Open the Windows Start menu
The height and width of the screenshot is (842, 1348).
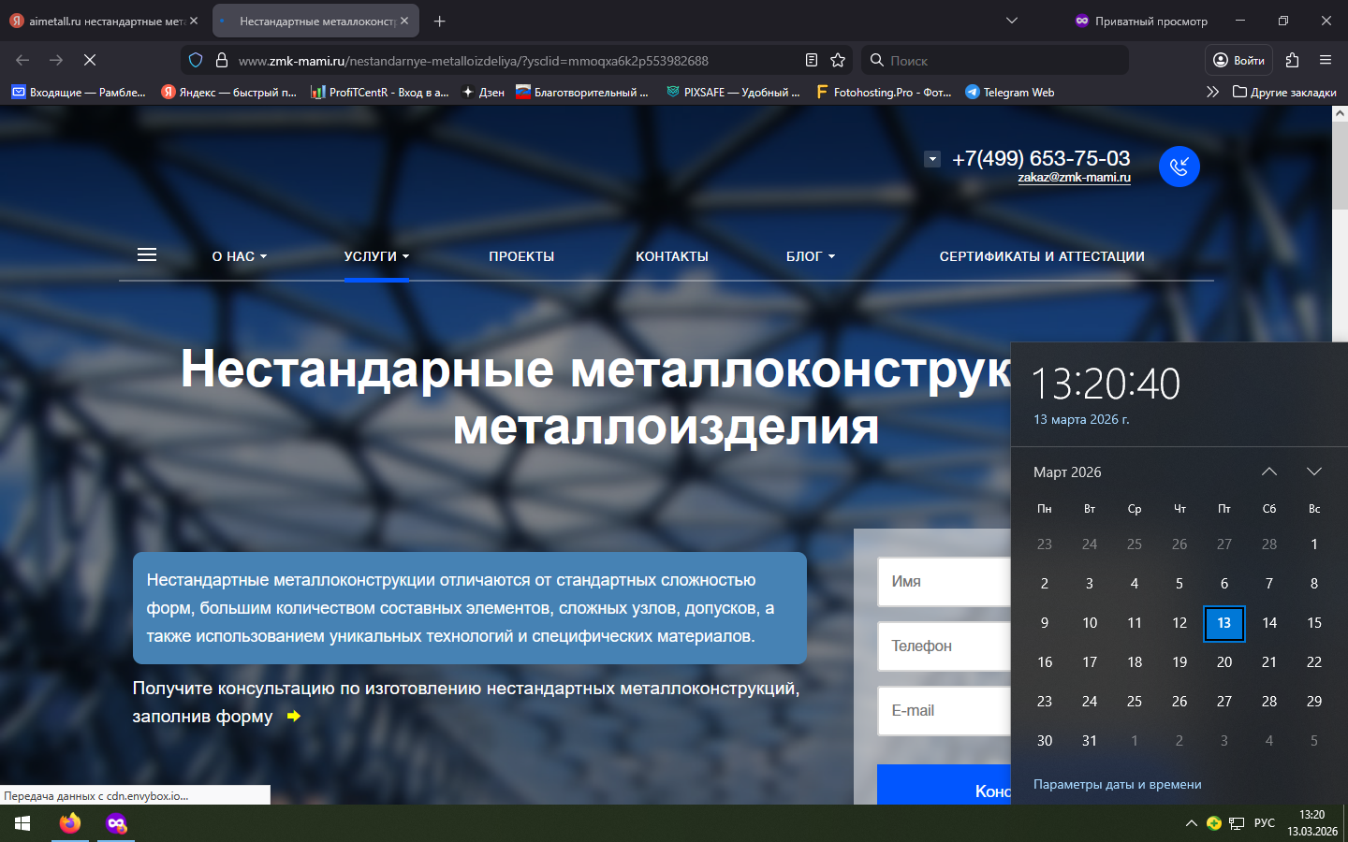pyautogui.click(x=22, y=823)
